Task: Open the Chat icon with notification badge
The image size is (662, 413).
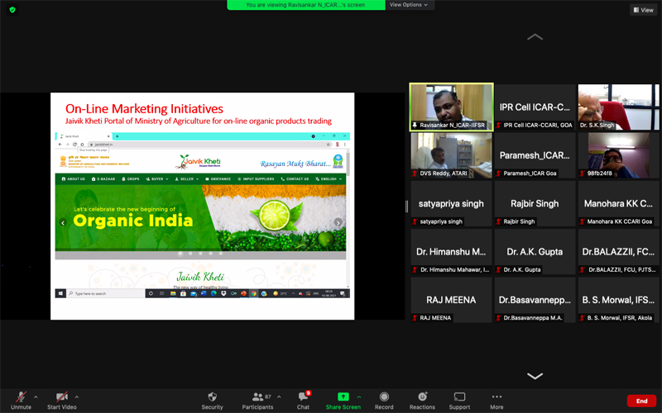Action: (x=303, y=396)
